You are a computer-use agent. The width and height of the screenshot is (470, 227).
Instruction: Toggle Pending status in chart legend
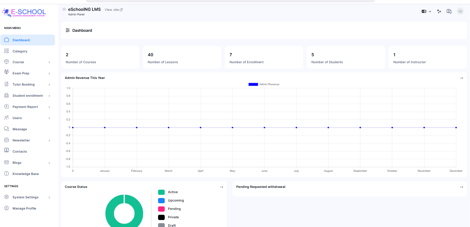[161, 209]
